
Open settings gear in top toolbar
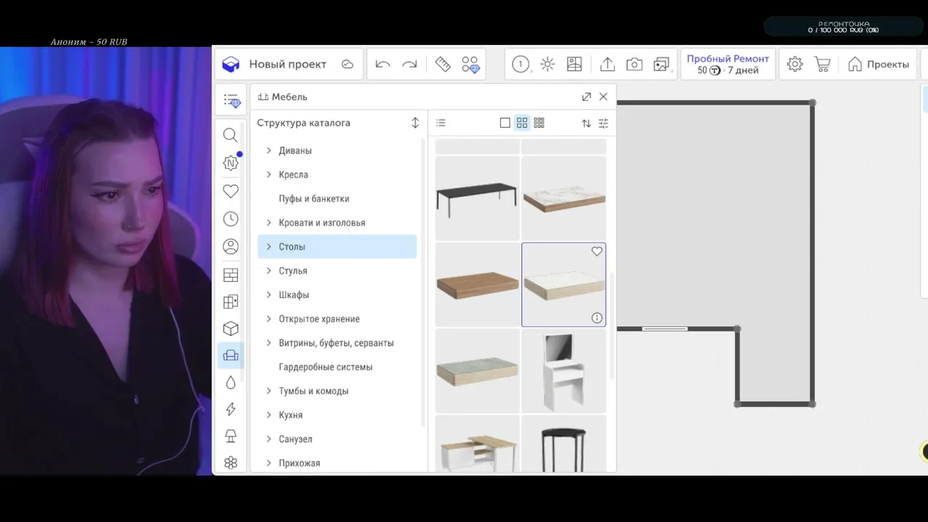tap(795, 65)
